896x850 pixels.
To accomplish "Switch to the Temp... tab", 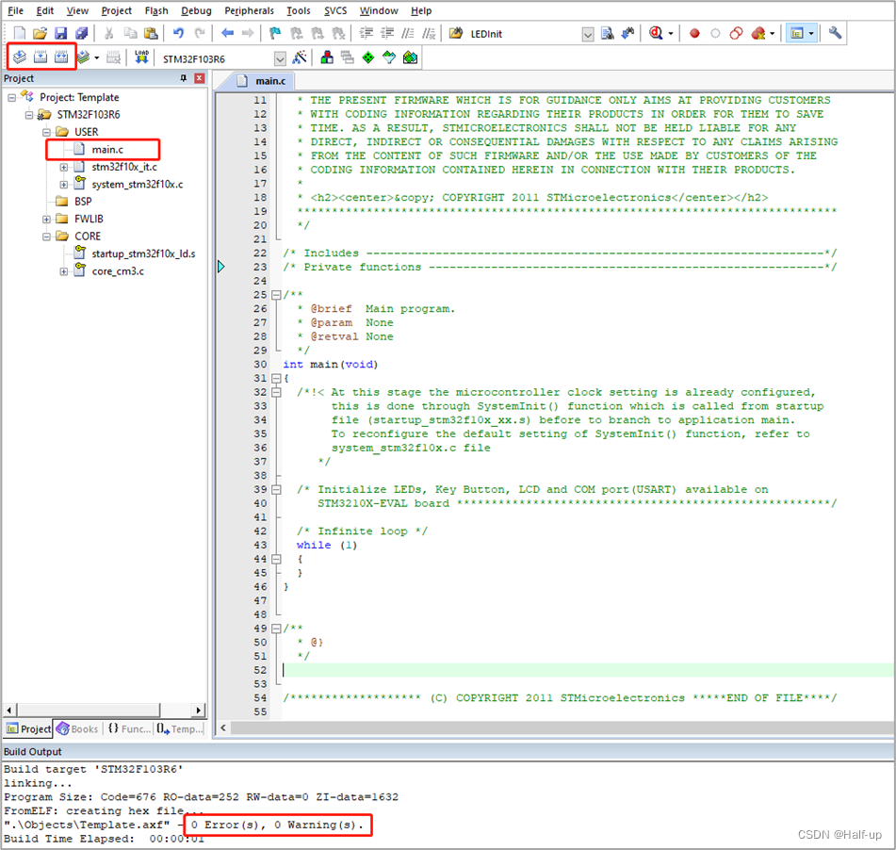I will 180,728.
